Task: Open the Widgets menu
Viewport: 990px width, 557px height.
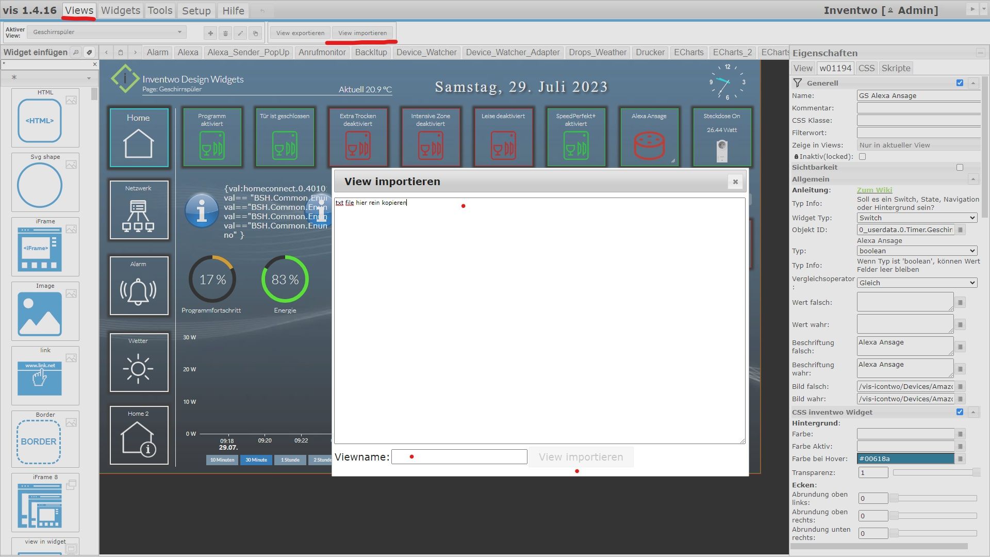Action: coord(120,10)
